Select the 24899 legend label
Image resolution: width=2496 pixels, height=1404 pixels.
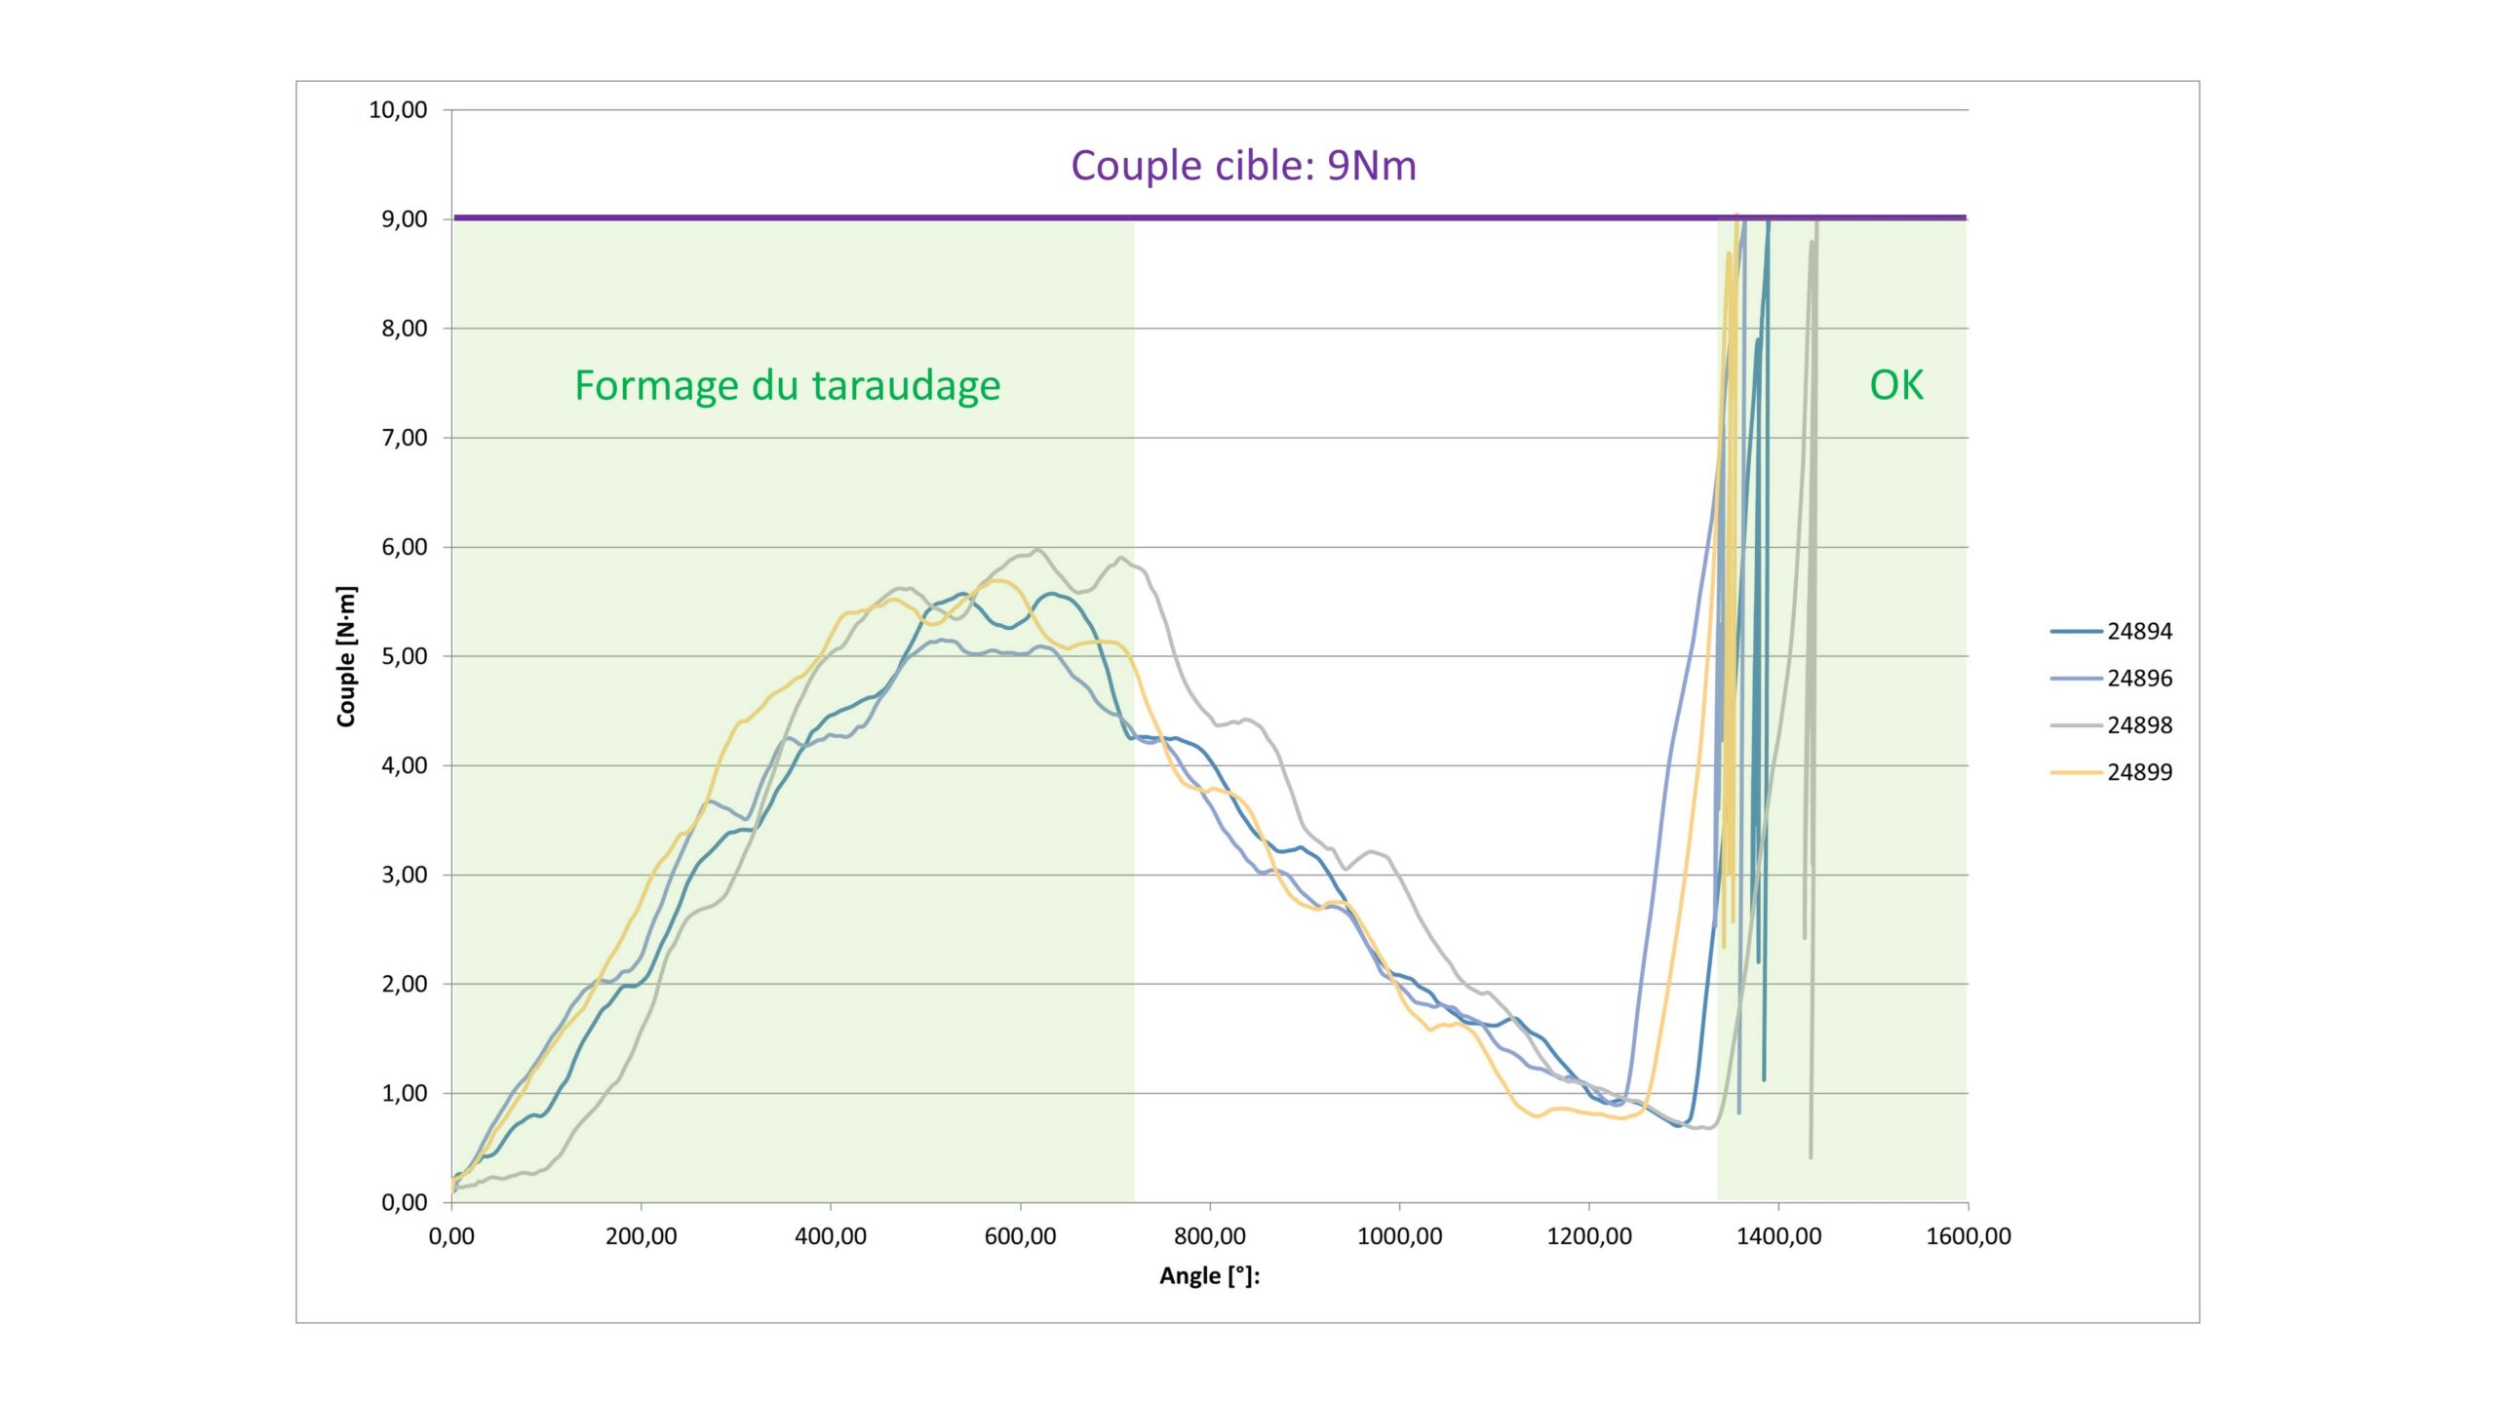click(2140, 772)
